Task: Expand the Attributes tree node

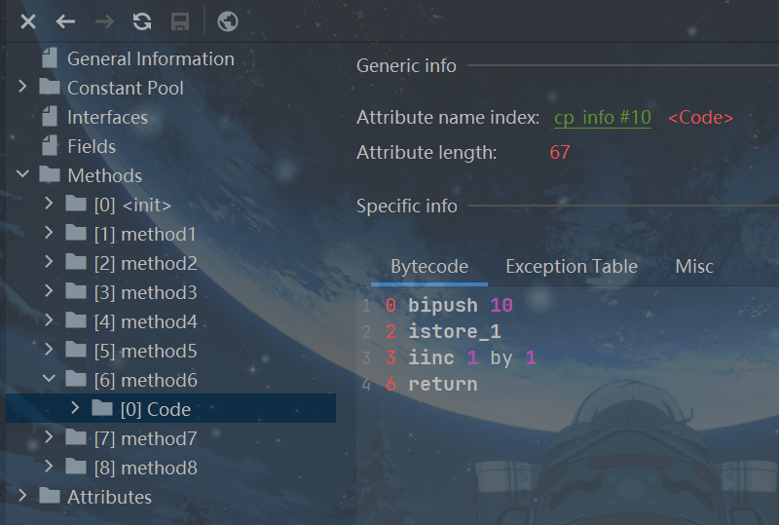Action: (23, 497)
